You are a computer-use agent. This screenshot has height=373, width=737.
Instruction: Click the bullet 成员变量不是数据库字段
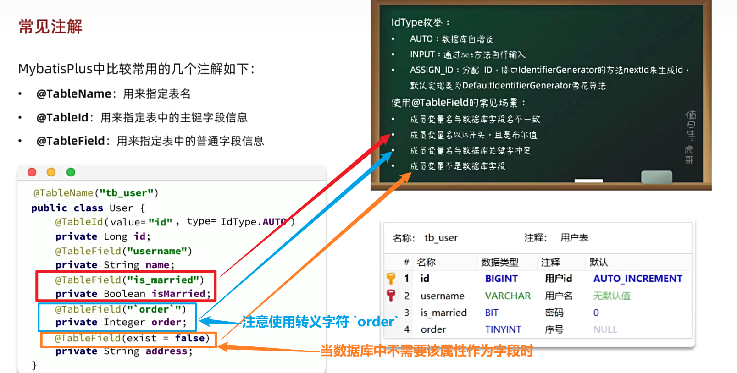pyautogui.click(x=457, y=166)
